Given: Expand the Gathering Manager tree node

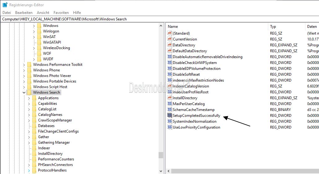Looking at the screenshot, I should (x=29, y=142).
